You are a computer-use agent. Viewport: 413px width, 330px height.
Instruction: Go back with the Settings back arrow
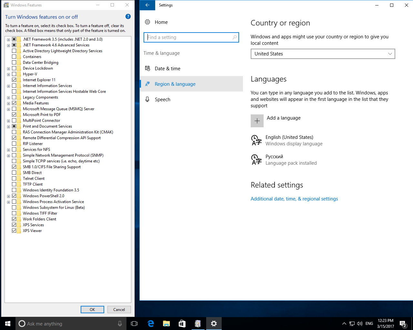pyautogui.click(x=147, y=5)
